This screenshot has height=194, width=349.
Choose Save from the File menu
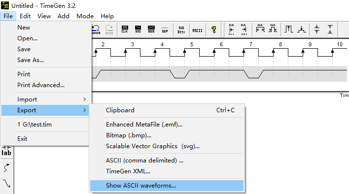(46, 49)
